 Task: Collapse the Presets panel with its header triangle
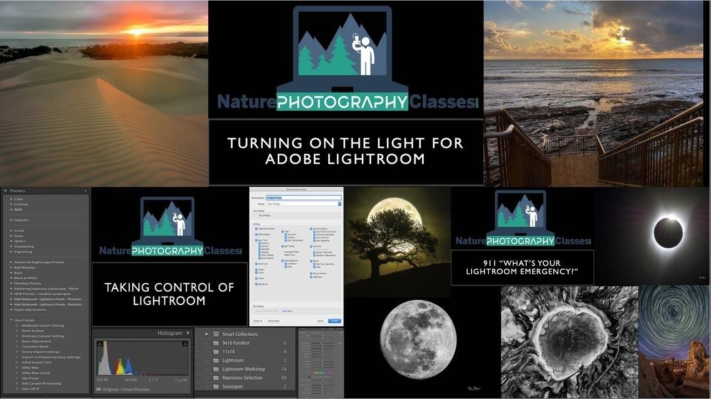point(5,191)
